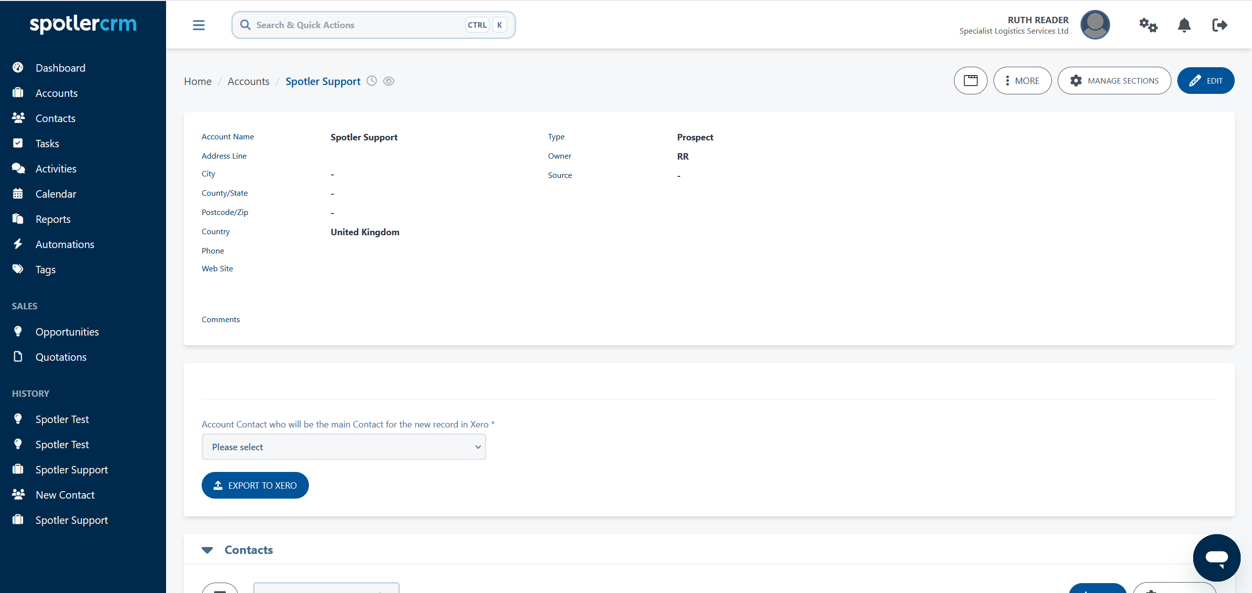Click the Activities chat bubbles icon
The width and height of the screenshot is (1252, 593).
[x=18, y=168]
